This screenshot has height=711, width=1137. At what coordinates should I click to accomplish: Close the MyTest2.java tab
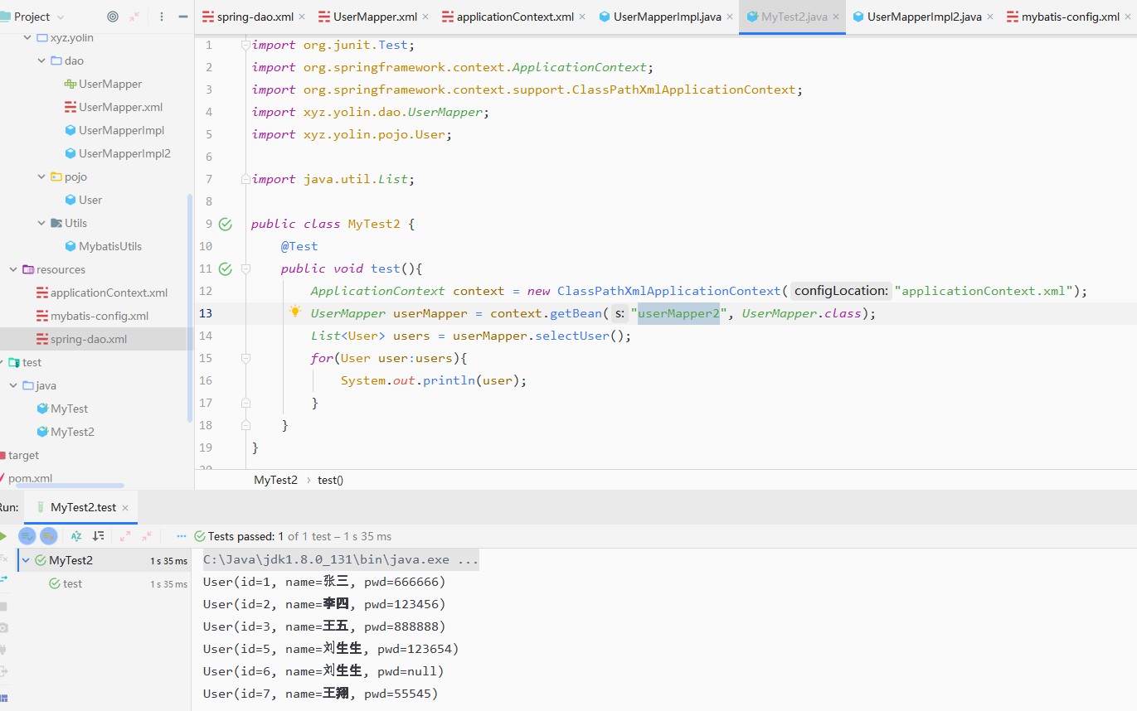click(835, 17)
